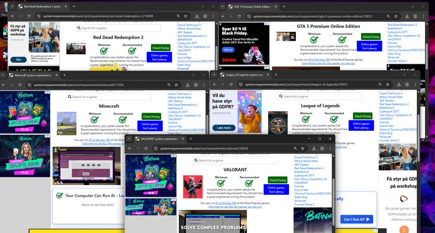Open Counter-Strike 2 link in VALORANT sidebar list
This screenshot has width=435, height=233.
(304, 204)
